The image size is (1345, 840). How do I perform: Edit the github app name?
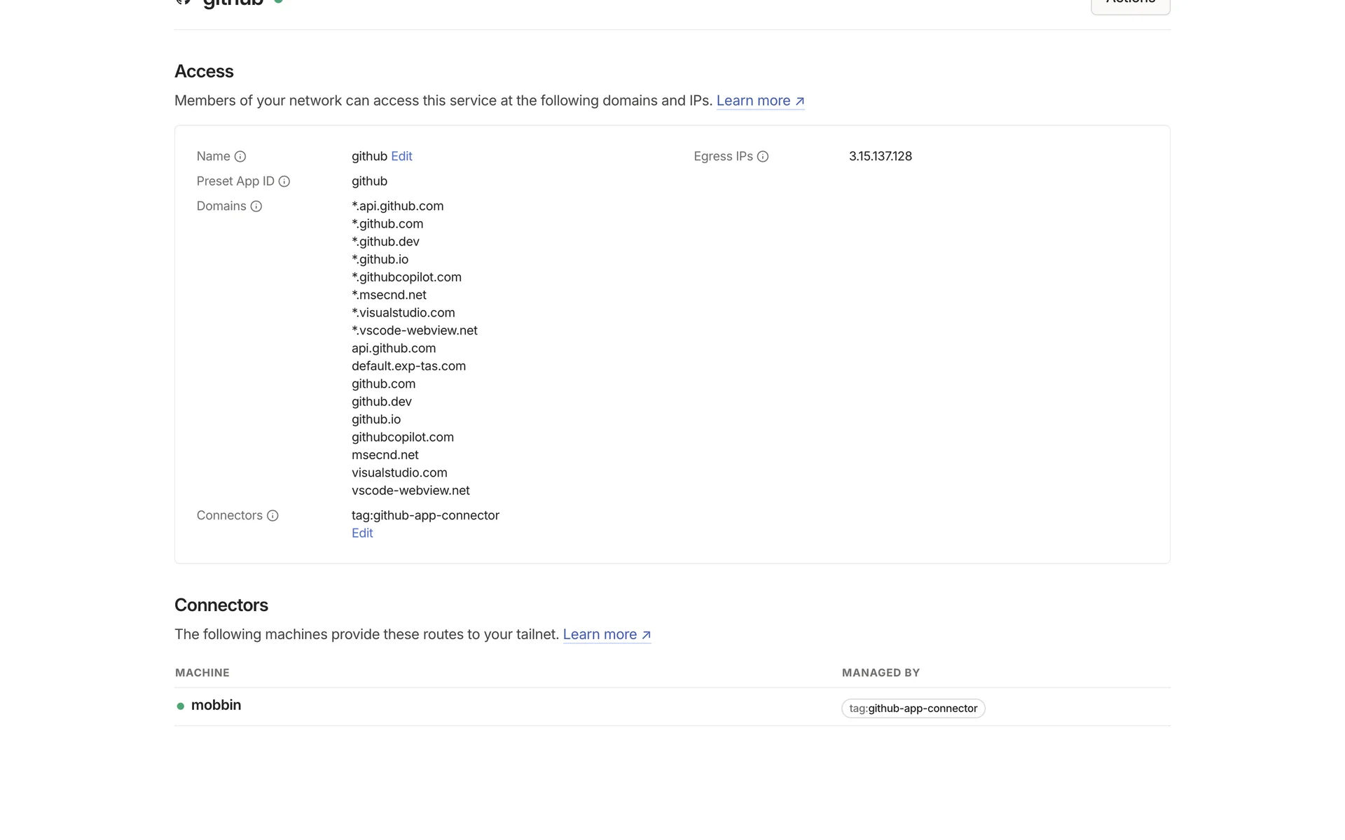(401, 156)
